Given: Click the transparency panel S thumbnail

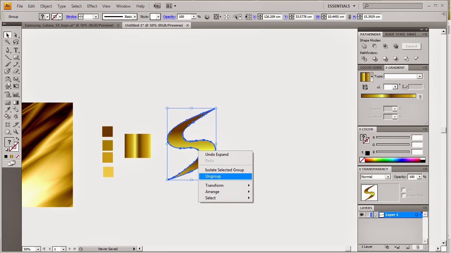Looking at the screenshot, I should [369, 193].
